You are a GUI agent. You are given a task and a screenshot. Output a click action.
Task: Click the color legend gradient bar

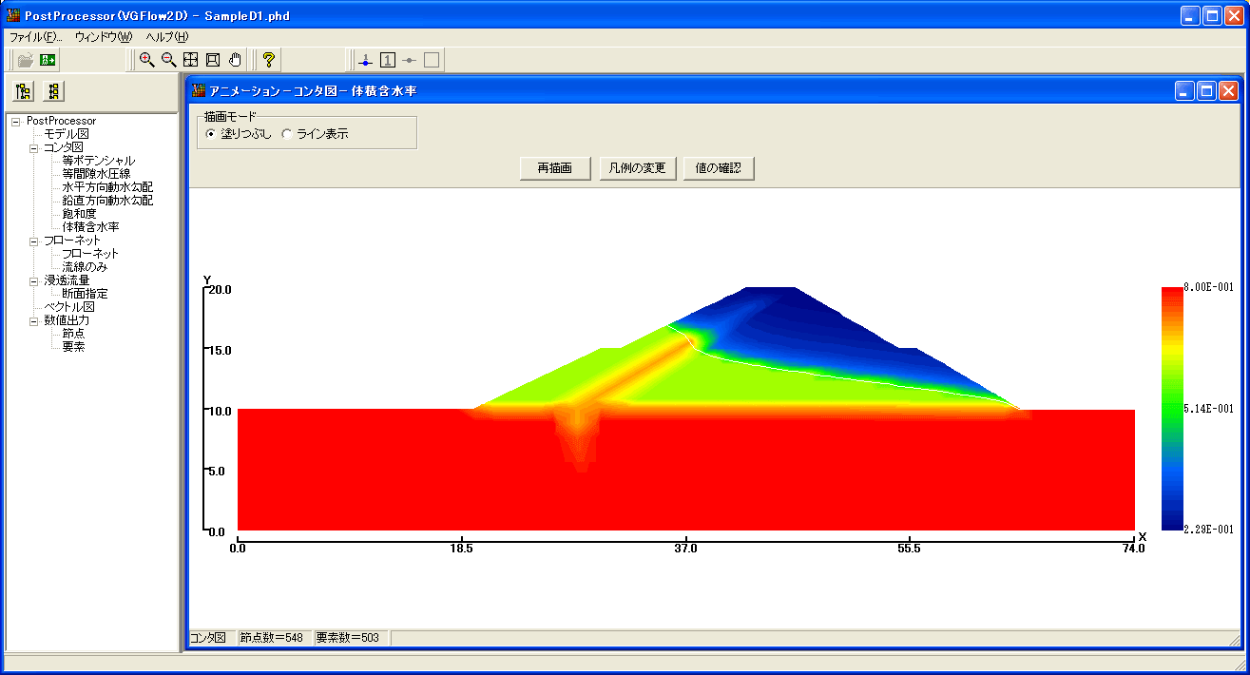tap(1171, 408)
